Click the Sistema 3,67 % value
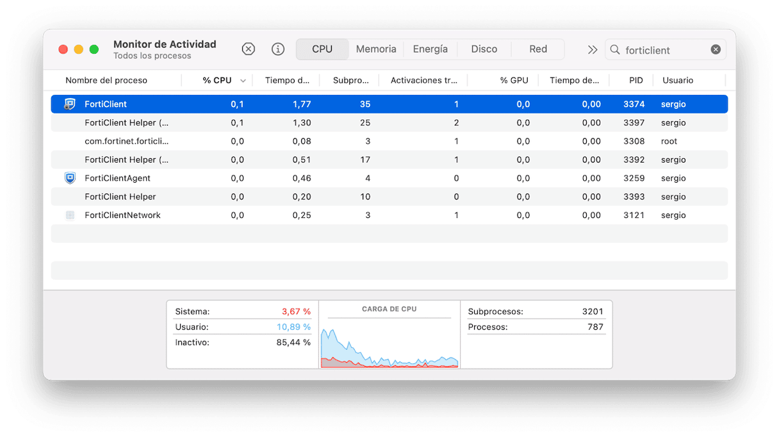 pos(296,311)
